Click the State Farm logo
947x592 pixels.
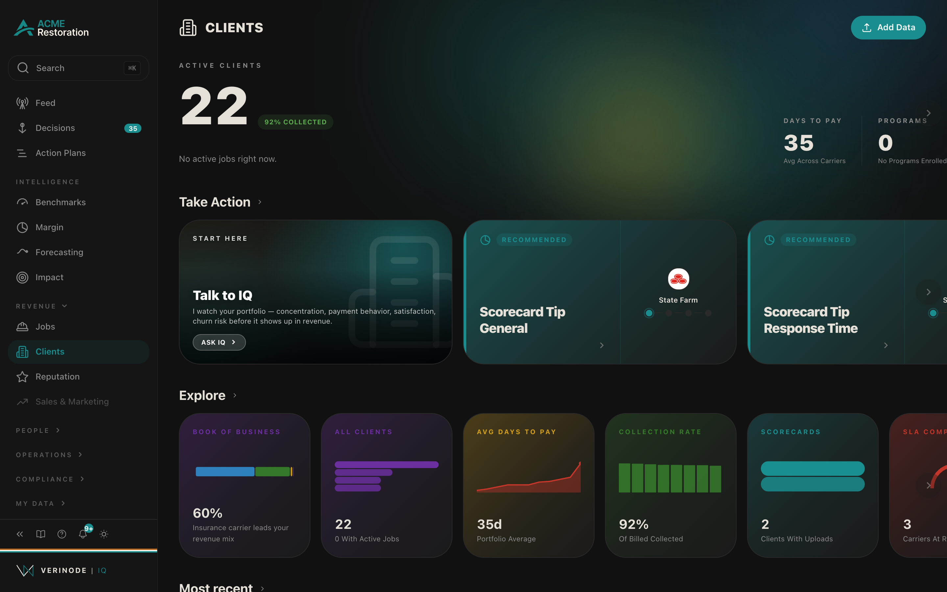pos(678,279)
